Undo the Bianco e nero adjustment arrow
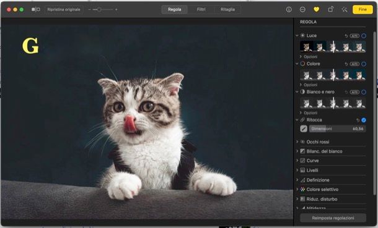This screenshot has width=378, height=228. coord(346,92)
